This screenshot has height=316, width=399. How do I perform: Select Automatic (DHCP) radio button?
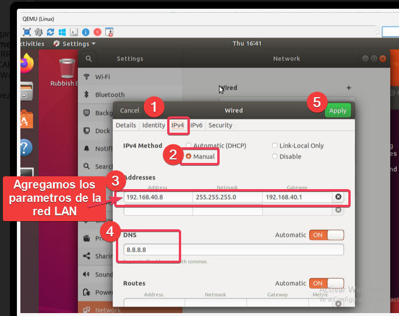click(189, 145)
